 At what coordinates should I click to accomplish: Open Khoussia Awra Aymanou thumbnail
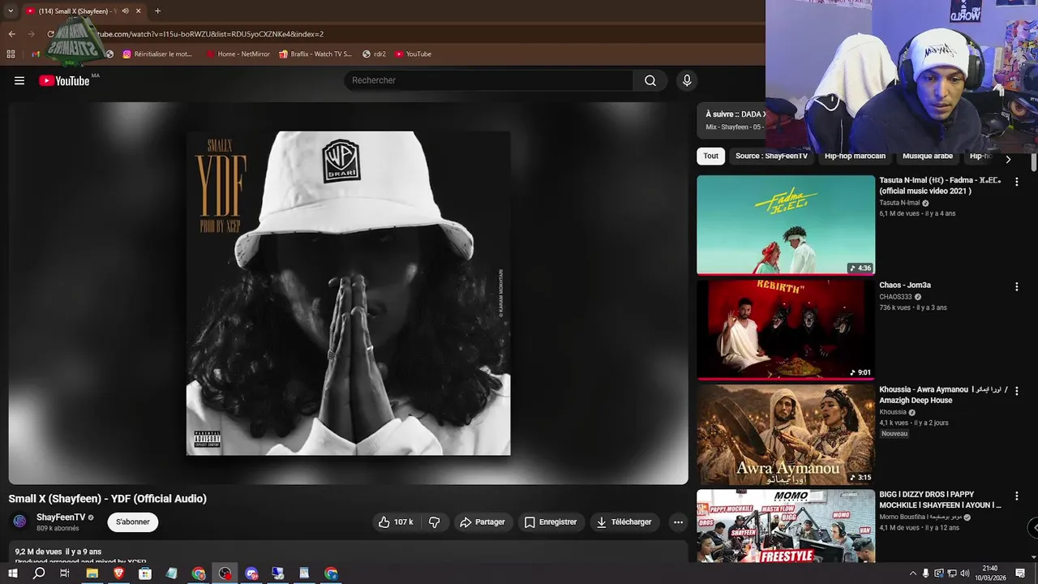[x=786, y=435]
